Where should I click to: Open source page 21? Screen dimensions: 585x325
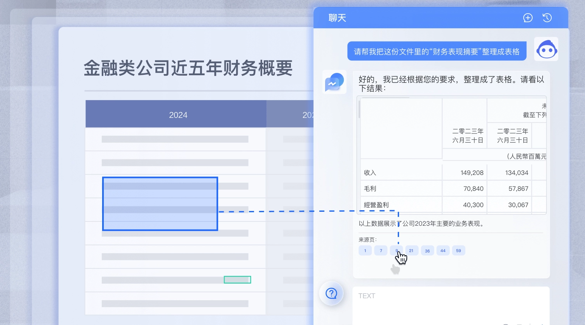point(411,251)
